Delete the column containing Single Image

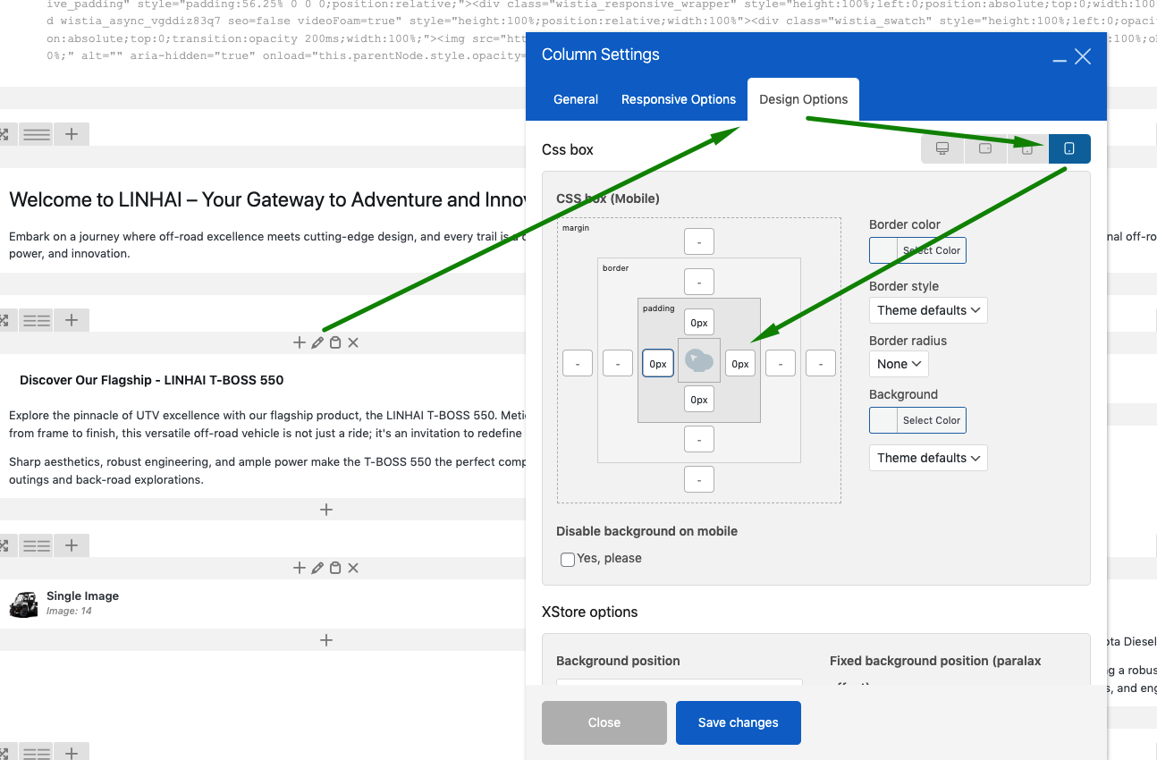353,568
